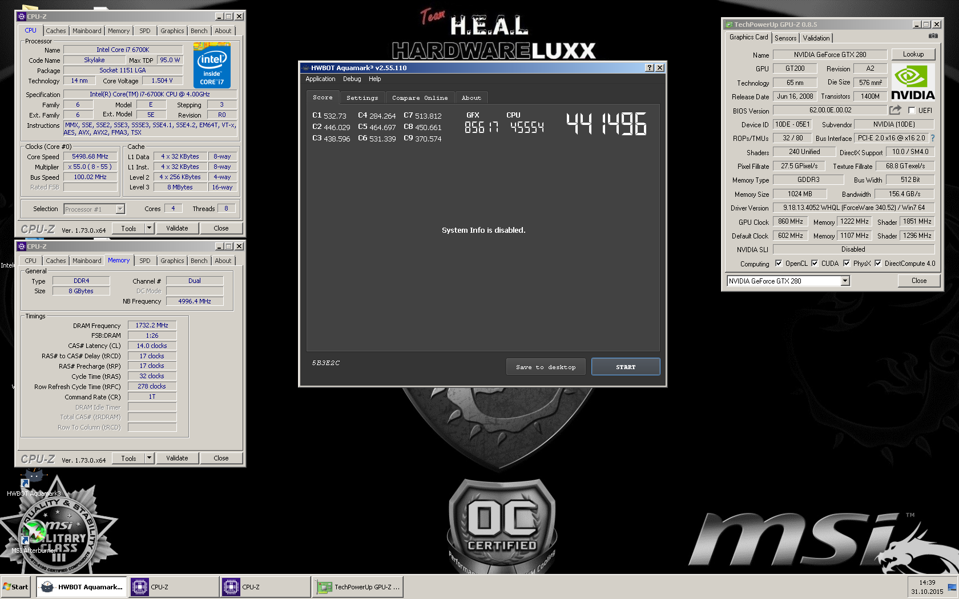The height and width of the screenshot is (599, 959).
Task: Expand Tools dropdown arrow in top CPU-Z
Action: click(150, 228)
